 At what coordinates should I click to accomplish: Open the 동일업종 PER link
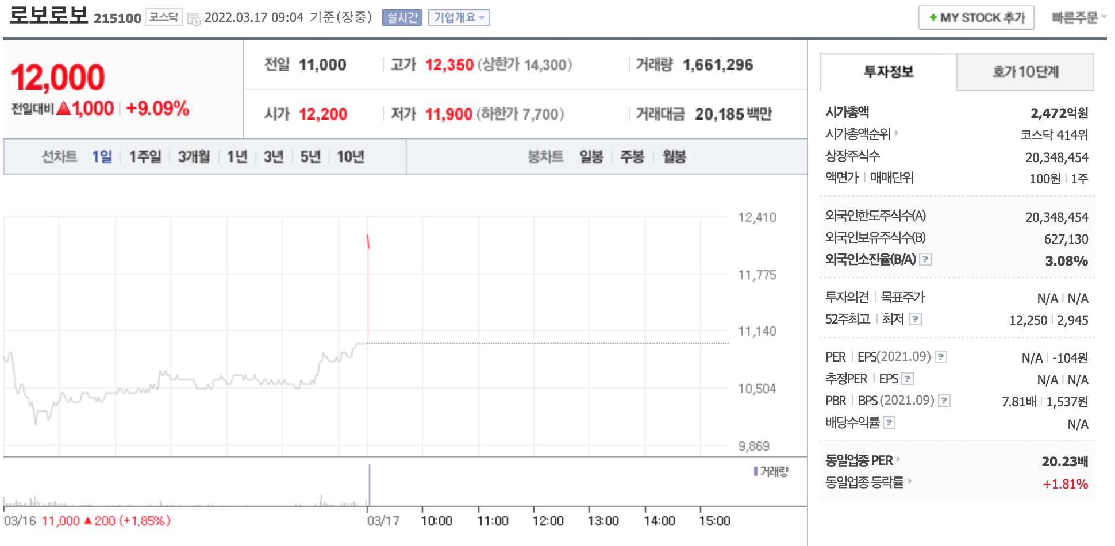tap(859, 460)
